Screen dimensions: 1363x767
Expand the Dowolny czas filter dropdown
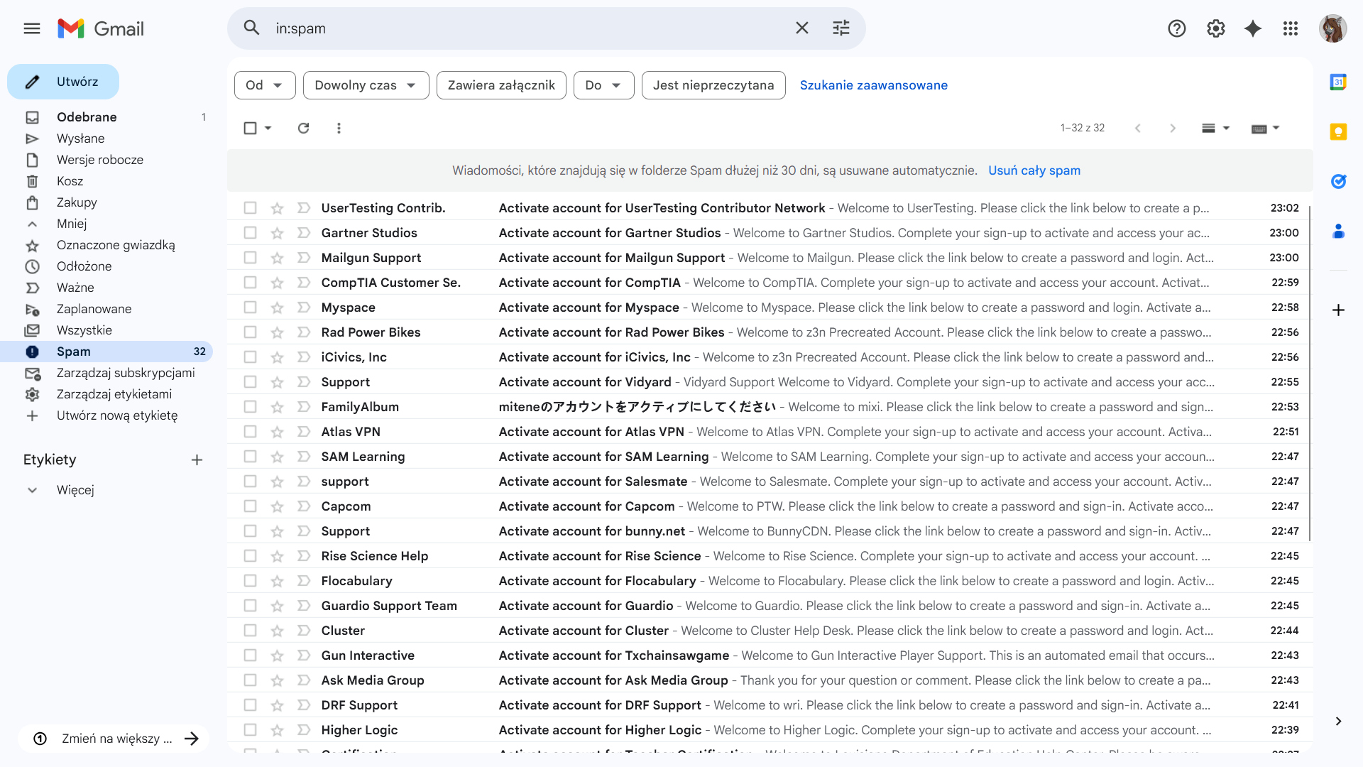coord(366,85)
